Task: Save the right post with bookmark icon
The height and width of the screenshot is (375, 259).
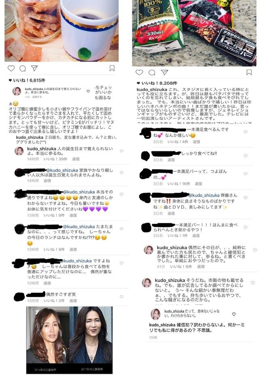Action: 249,72
